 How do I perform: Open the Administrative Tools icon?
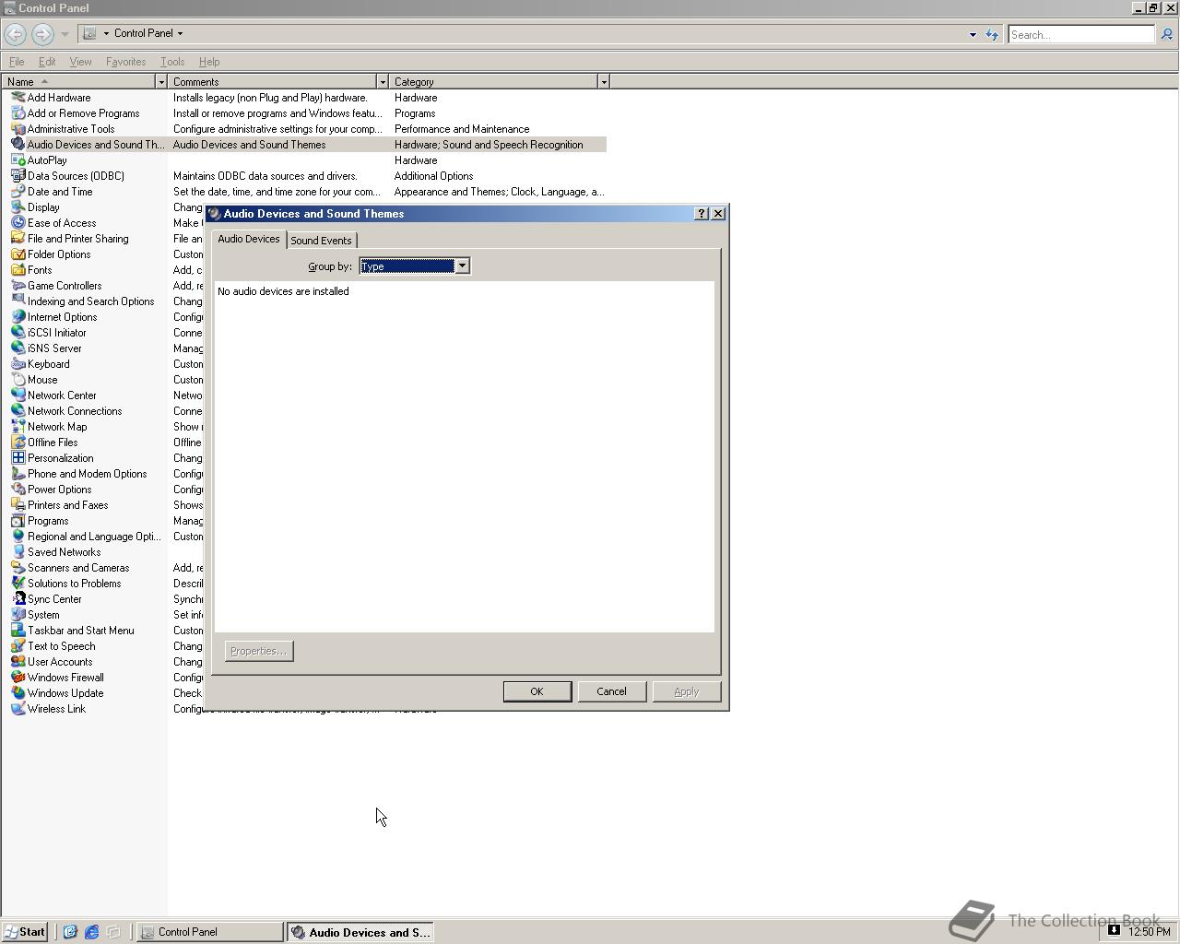(18, 129)
